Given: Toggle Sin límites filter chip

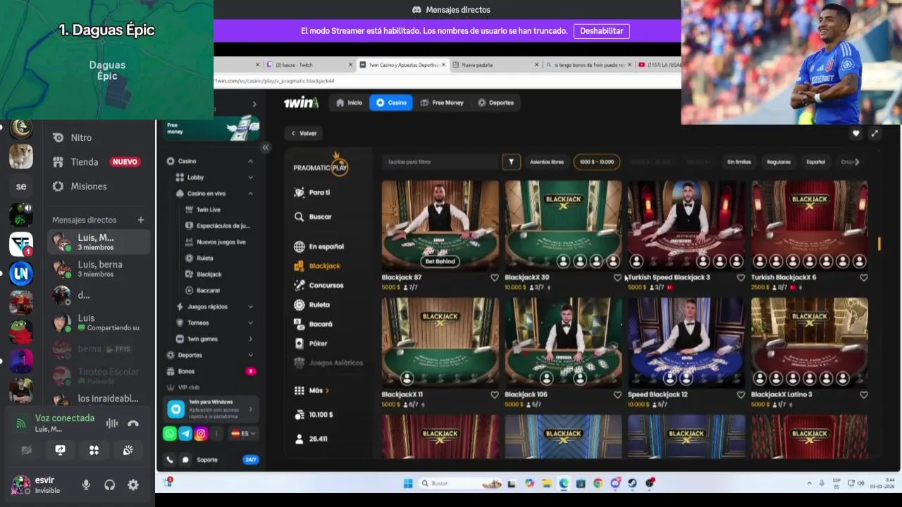Looking at the screenshot, I should (x=739, y=162).
